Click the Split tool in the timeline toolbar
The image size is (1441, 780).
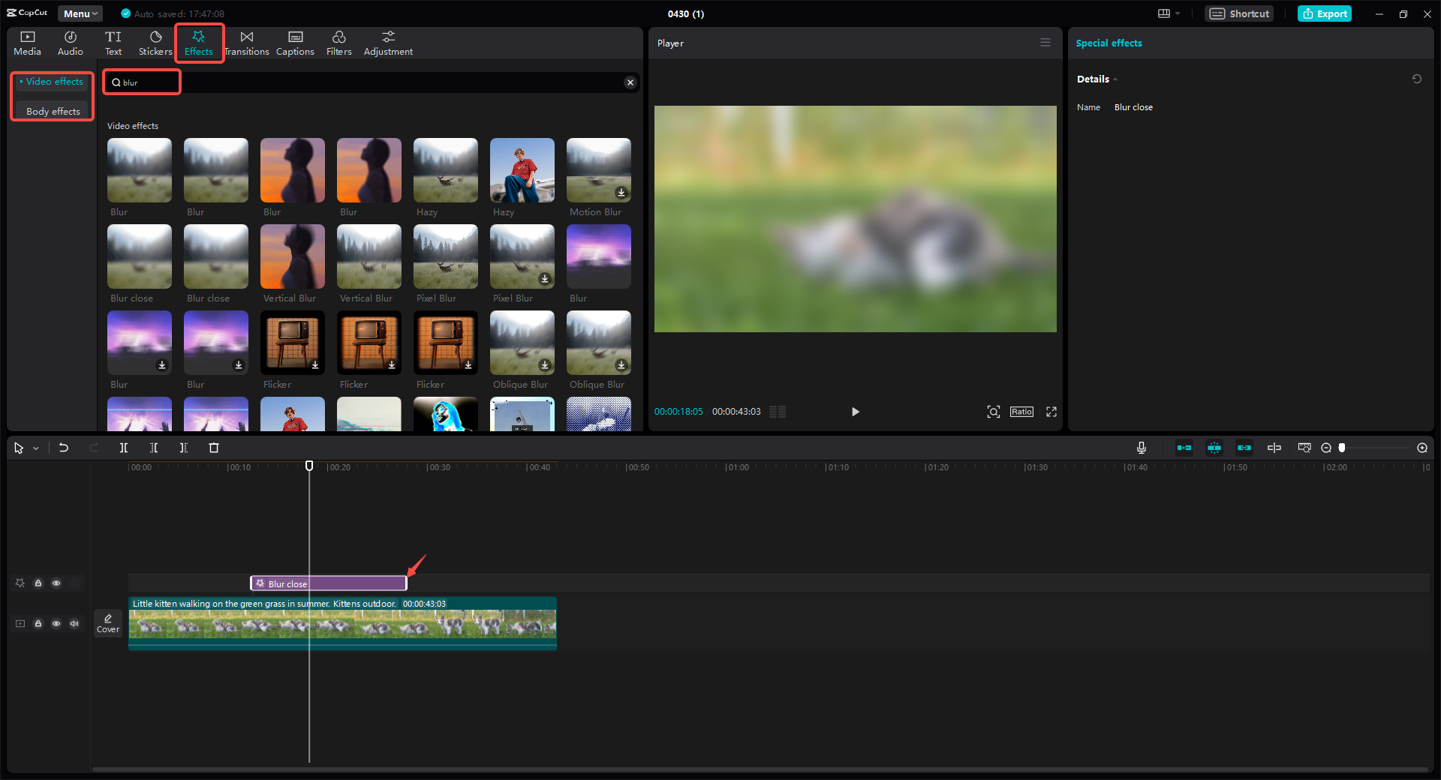(124, 448)
